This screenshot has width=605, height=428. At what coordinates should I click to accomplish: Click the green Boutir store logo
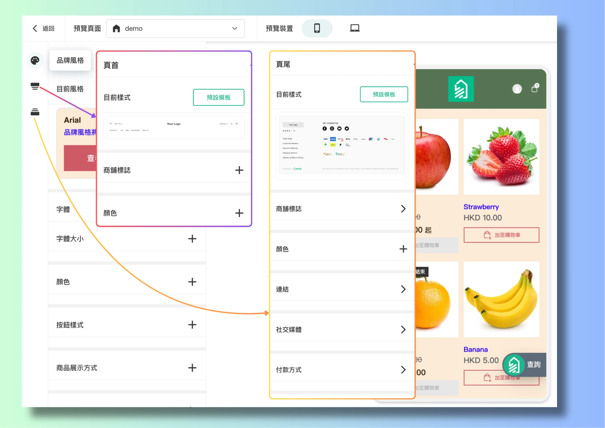point(461,89)
